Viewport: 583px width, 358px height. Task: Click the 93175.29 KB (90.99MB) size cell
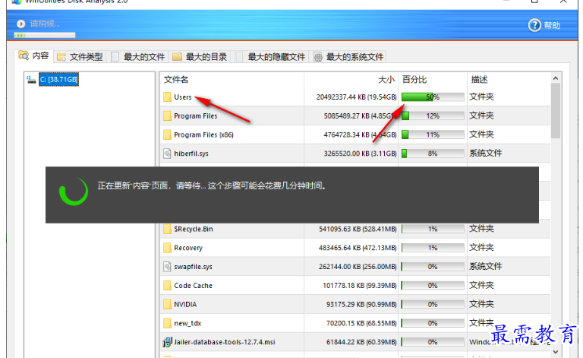coord(361,304)
